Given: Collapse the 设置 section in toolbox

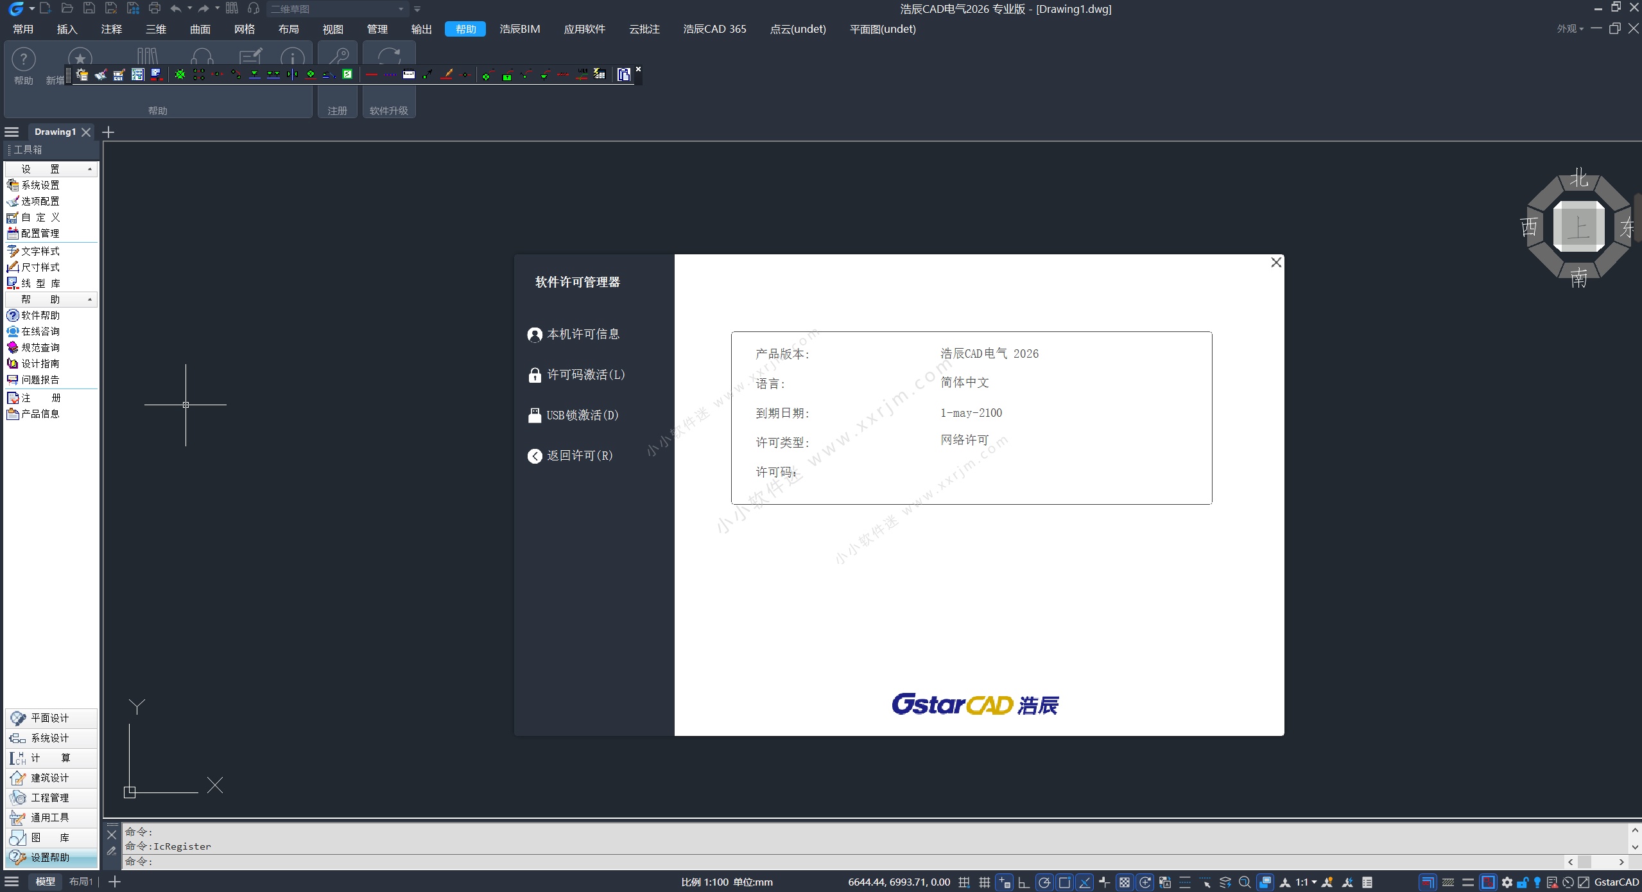Looking at the screenshot, I should pos(89,169).
